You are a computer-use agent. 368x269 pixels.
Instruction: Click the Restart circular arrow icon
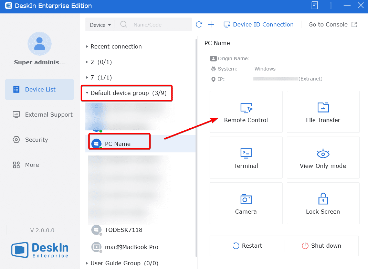235,246
